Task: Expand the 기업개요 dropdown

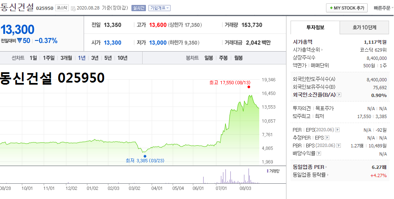Action: pos(159,8)
